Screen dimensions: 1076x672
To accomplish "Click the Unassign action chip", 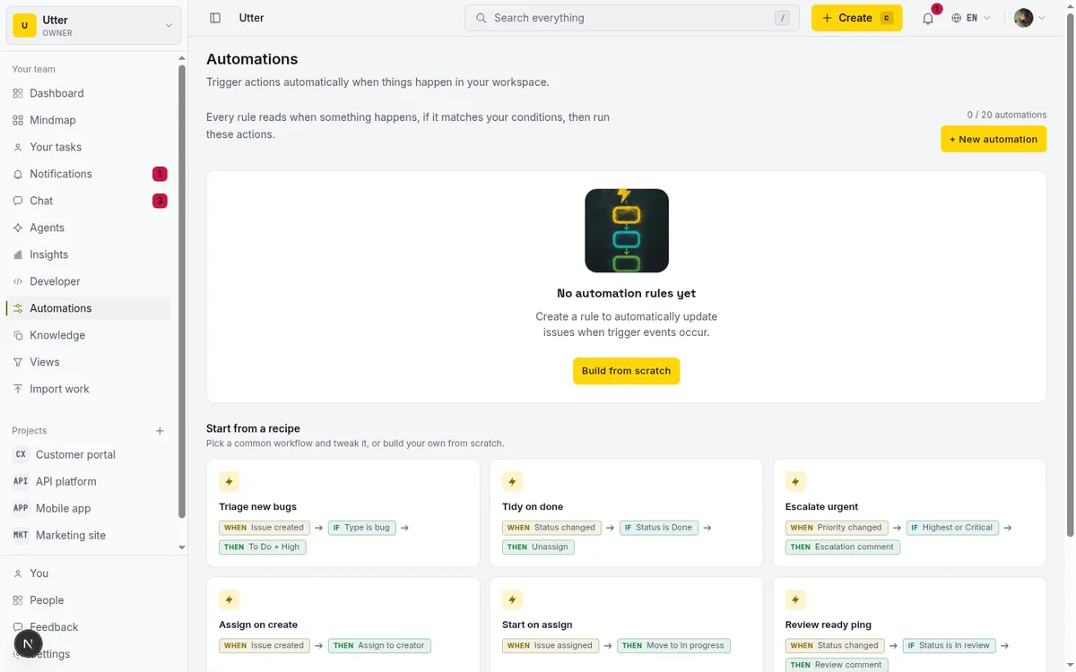I will click(x=538, y=547).
